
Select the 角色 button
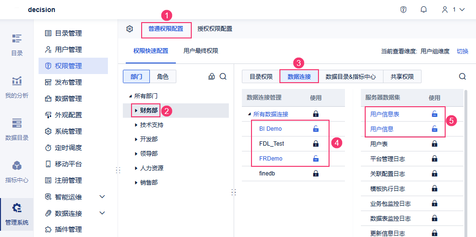(163, 76)
